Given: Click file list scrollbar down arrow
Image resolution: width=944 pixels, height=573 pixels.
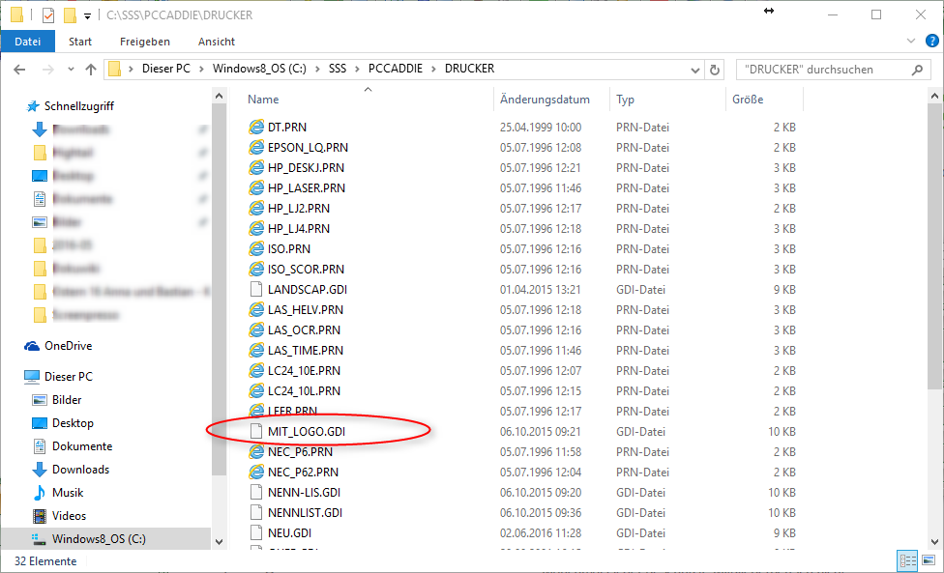Looking at the screenshot, I should pos(934,541).
